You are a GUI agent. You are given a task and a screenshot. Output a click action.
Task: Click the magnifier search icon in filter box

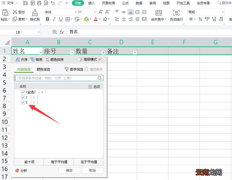tap(100, 78)
